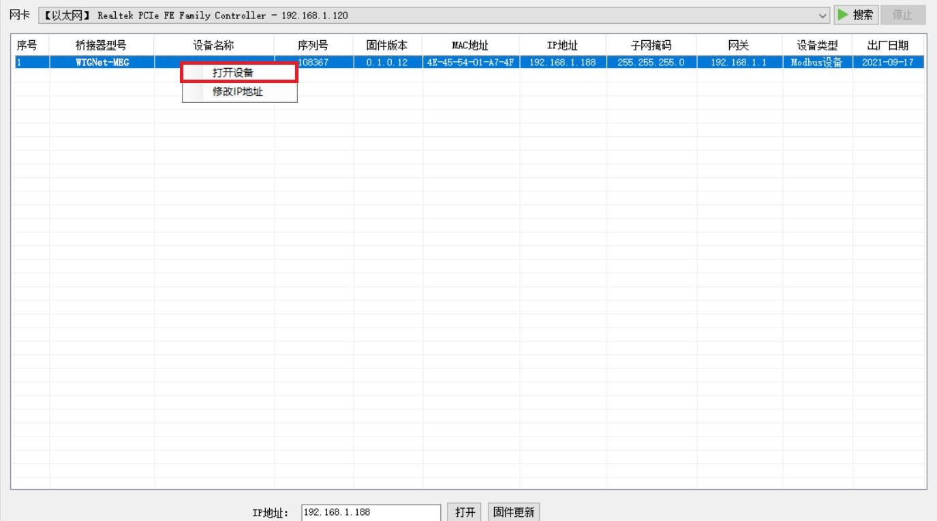Click IP cell 192.168.1.188 in the table
This screenshot has width=937, height=521.
click(x=562, y=63)
